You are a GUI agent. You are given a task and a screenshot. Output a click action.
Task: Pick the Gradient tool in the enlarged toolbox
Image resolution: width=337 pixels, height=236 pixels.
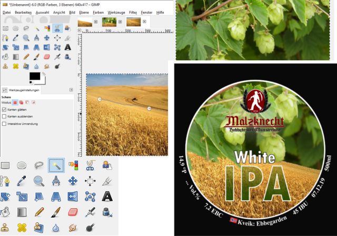pos(22,212)
